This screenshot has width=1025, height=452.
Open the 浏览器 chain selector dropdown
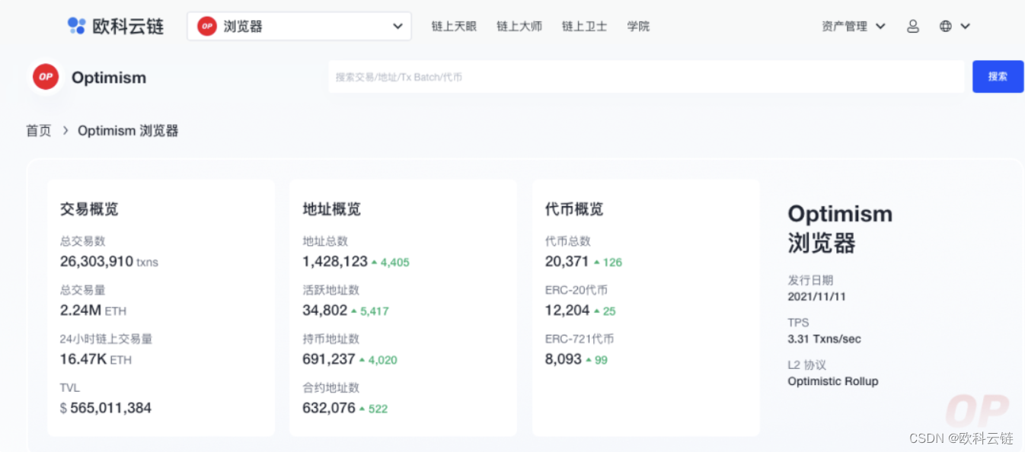(299, 25)
